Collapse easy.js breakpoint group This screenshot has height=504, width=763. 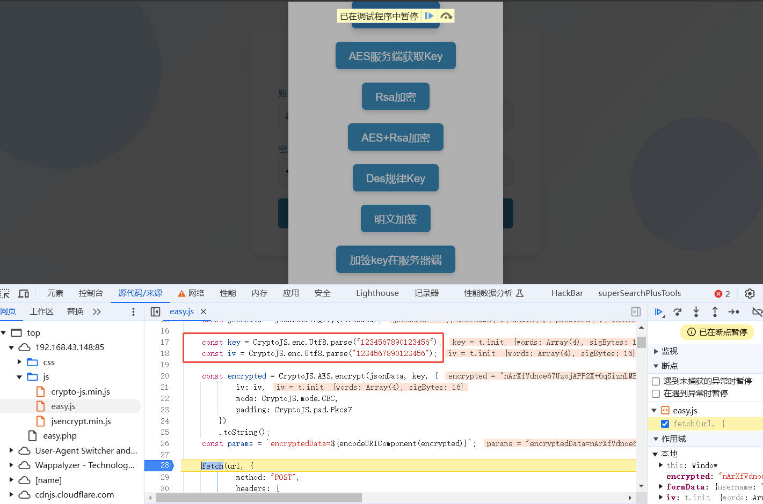[x=654, y=411]
